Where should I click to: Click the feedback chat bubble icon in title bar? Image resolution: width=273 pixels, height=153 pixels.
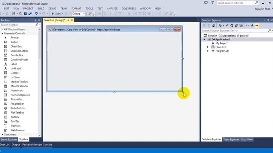(x=206, y=3)
